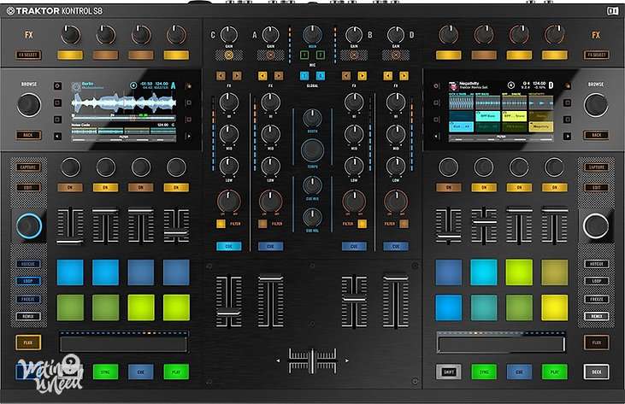The height and width of the screenshot is (404, 625).
Task: Click the Native Instruments logo in the corner
Action: [613, 11]
